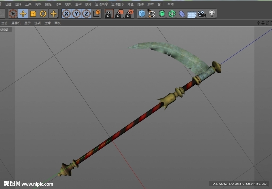Image resolution: width=272 pixels, height=189 pixels.
Task: Click the last used tool plus icon
Action: point(54,14)
